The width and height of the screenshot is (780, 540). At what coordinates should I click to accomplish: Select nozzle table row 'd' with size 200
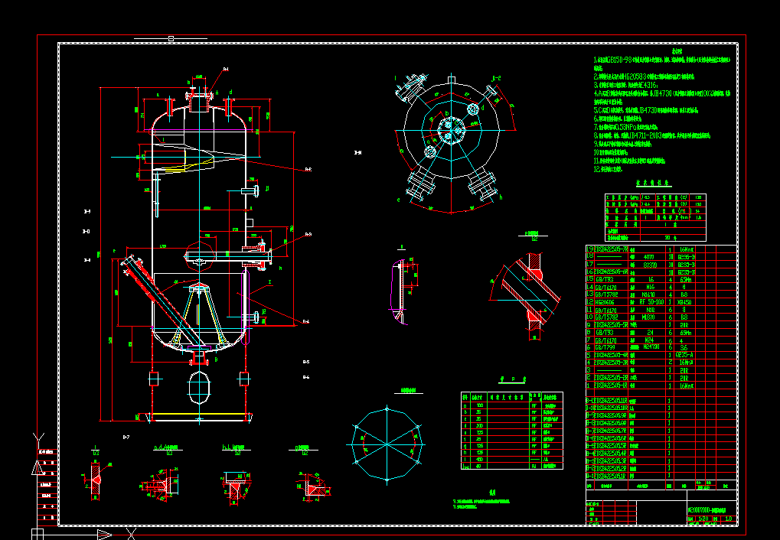[x=512, y=426]
